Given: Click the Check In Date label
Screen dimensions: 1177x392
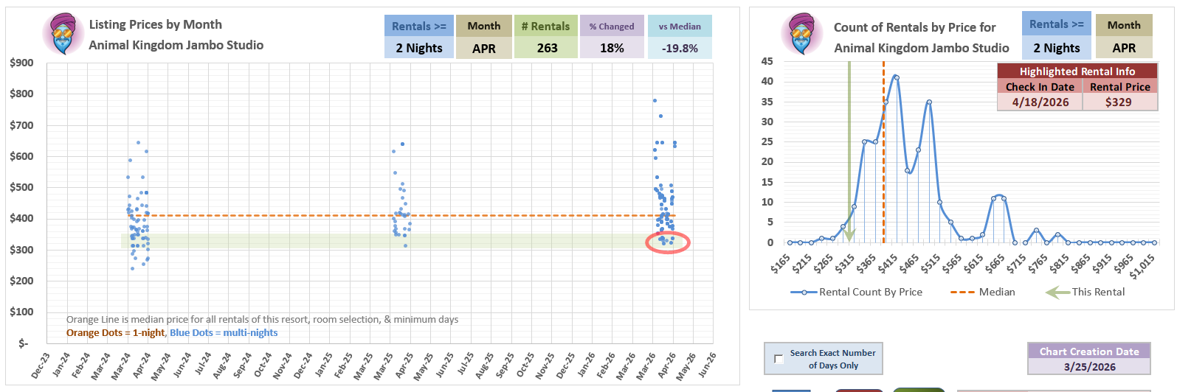Looking at the screenshot, I should (1040, 87).
